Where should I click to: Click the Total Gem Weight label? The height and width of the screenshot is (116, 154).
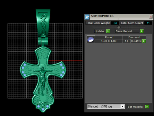(x=98, y=23)
